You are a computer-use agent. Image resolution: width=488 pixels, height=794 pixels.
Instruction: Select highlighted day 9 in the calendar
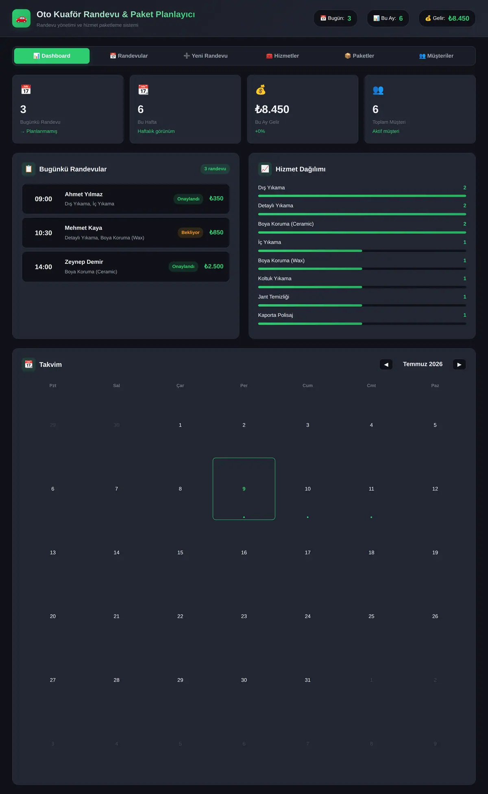[x=244, y=489]
